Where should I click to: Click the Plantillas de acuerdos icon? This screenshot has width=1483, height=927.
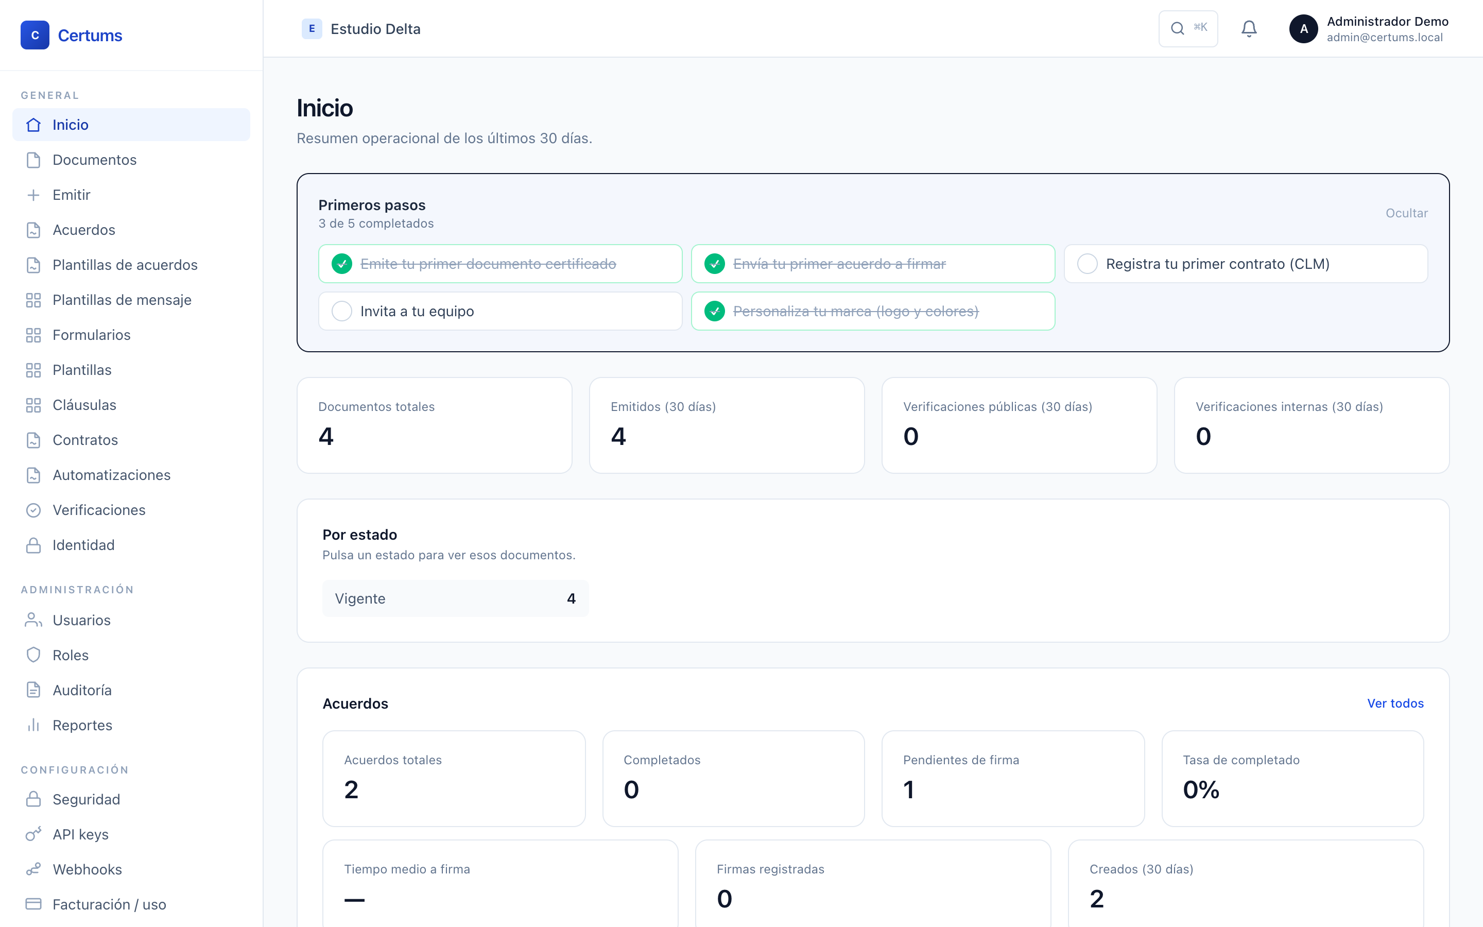(x=33, y=264)
